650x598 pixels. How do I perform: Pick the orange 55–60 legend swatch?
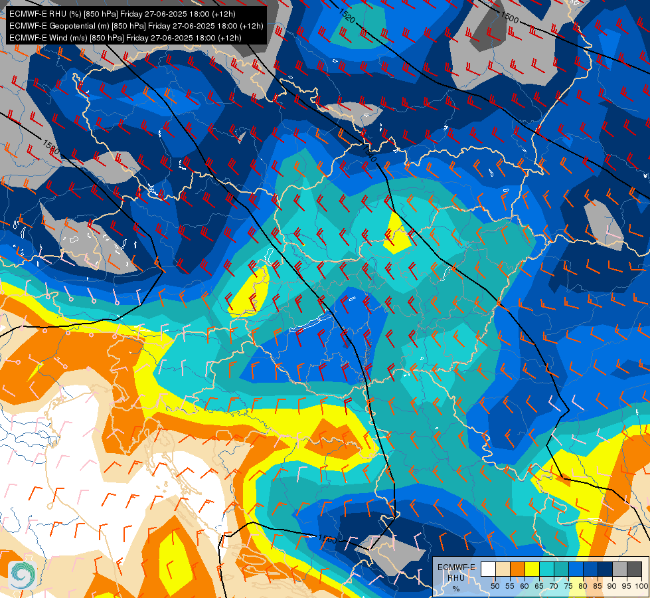tap(517, 569)
